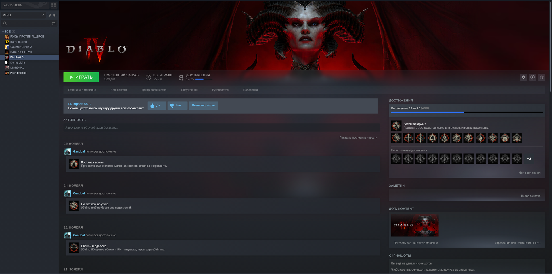Viewport: 552px width, 274px height.
Task: Click На свежем воздухе achievement icon
Action: click(74, 206)
